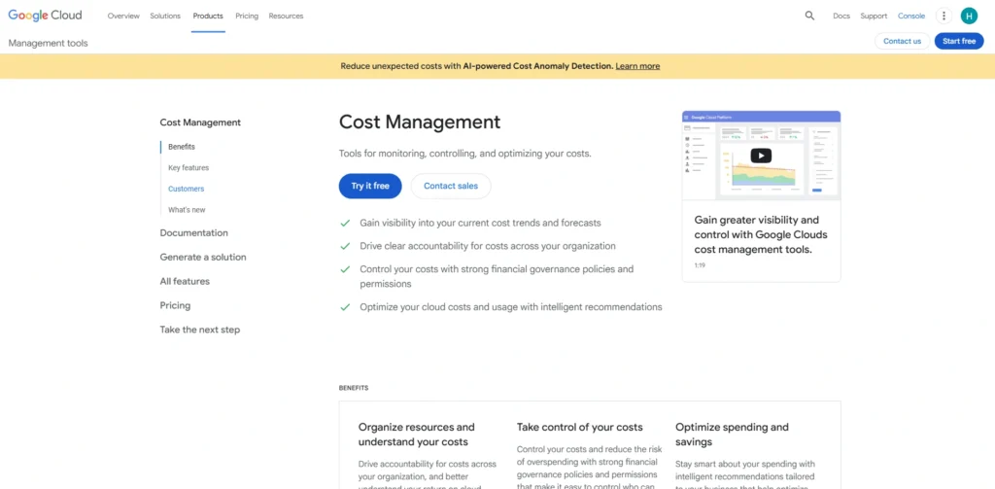Click the 1:19 video duration label
Screen dimensions: 995x489
[700, 265]
